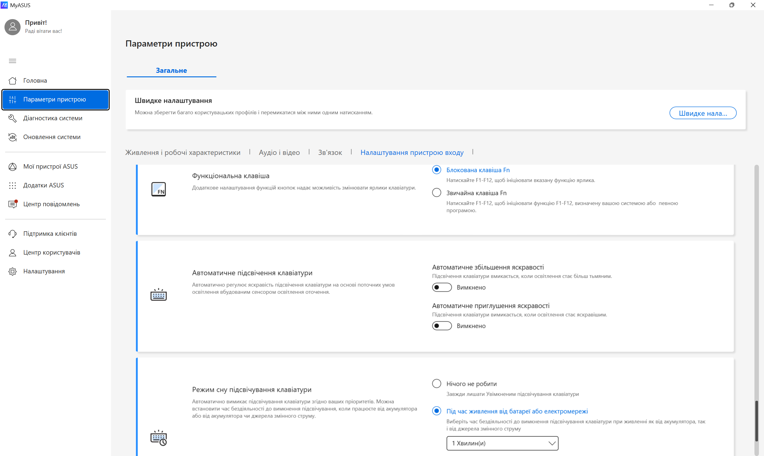Switch to Аудіо і відео section

(x=279, y=152)
